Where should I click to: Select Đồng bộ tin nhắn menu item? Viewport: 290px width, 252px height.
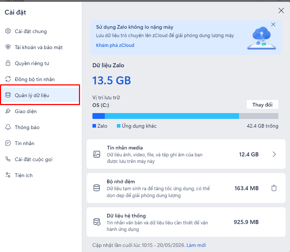pos(40,79)
